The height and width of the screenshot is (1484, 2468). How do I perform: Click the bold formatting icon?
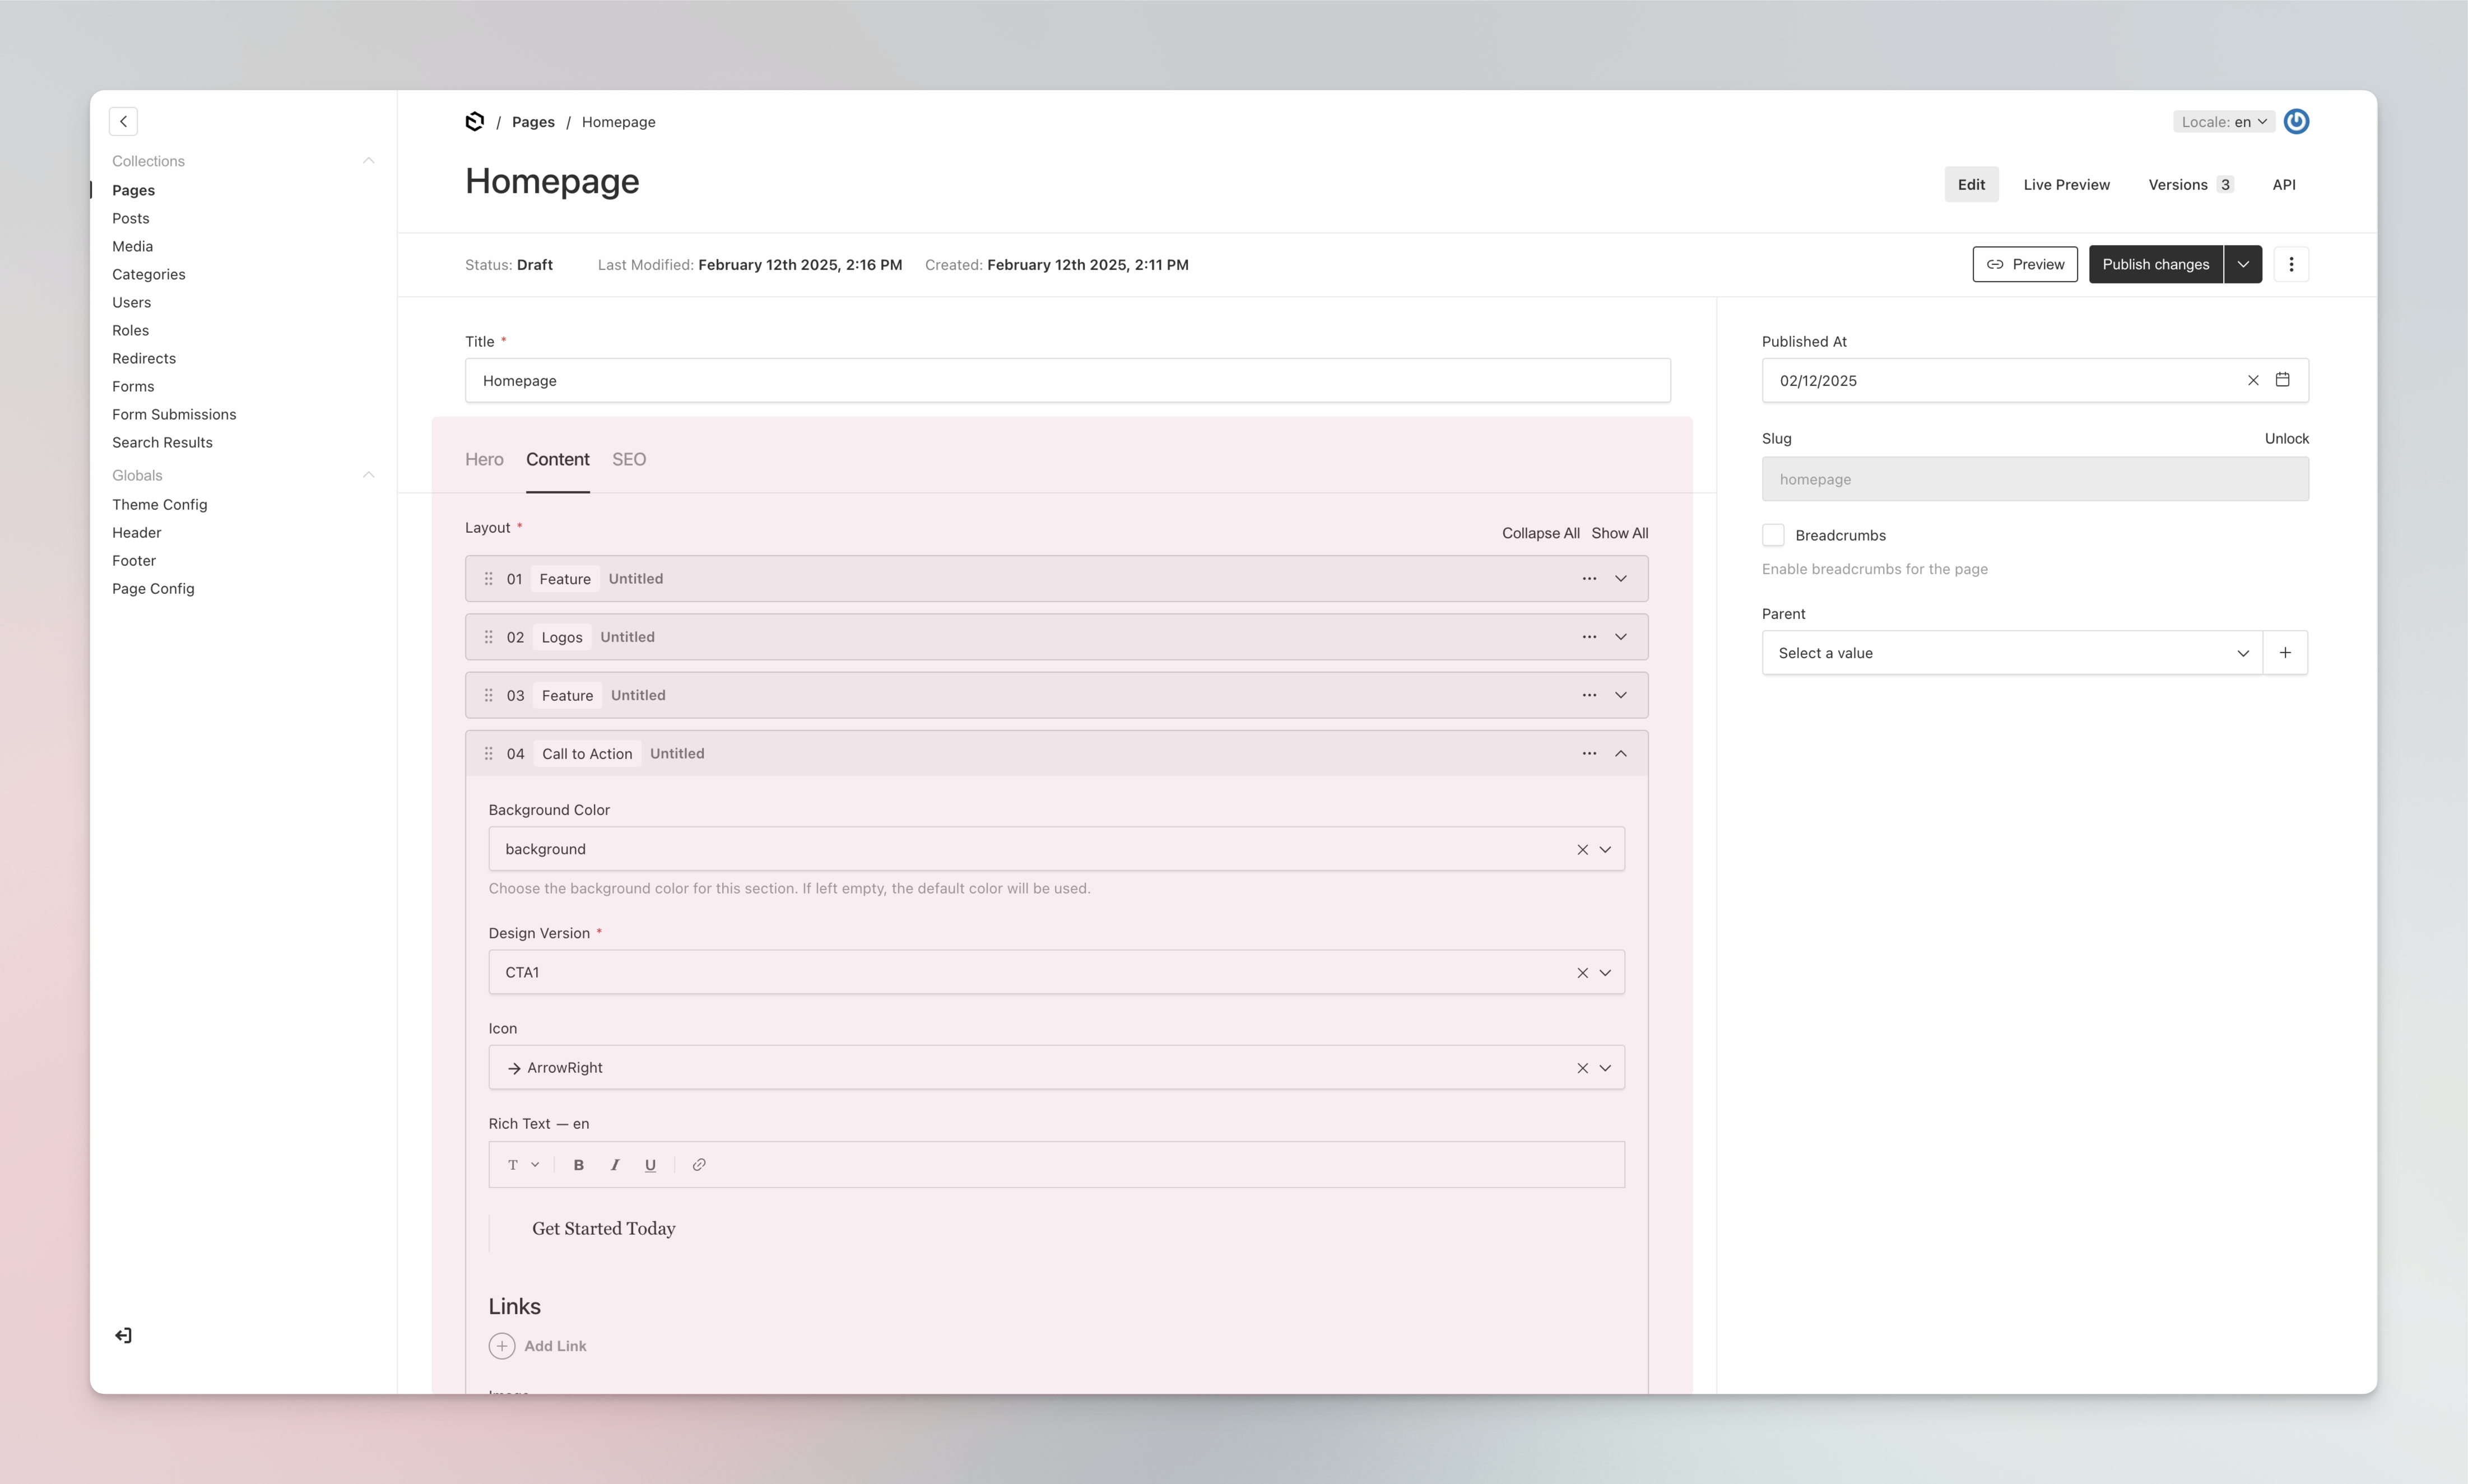click(578, 1165)
